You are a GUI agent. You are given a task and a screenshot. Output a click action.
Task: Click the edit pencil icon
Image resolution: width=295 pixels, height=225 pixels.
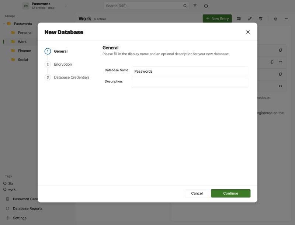tap(250, 18)
